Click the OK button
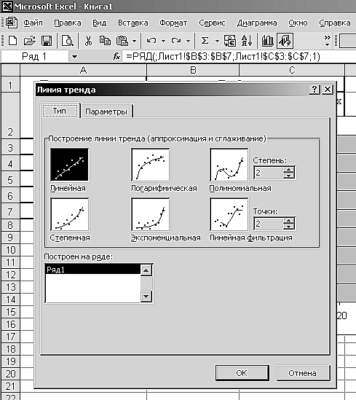356x400 pixels. pos(242,373)
